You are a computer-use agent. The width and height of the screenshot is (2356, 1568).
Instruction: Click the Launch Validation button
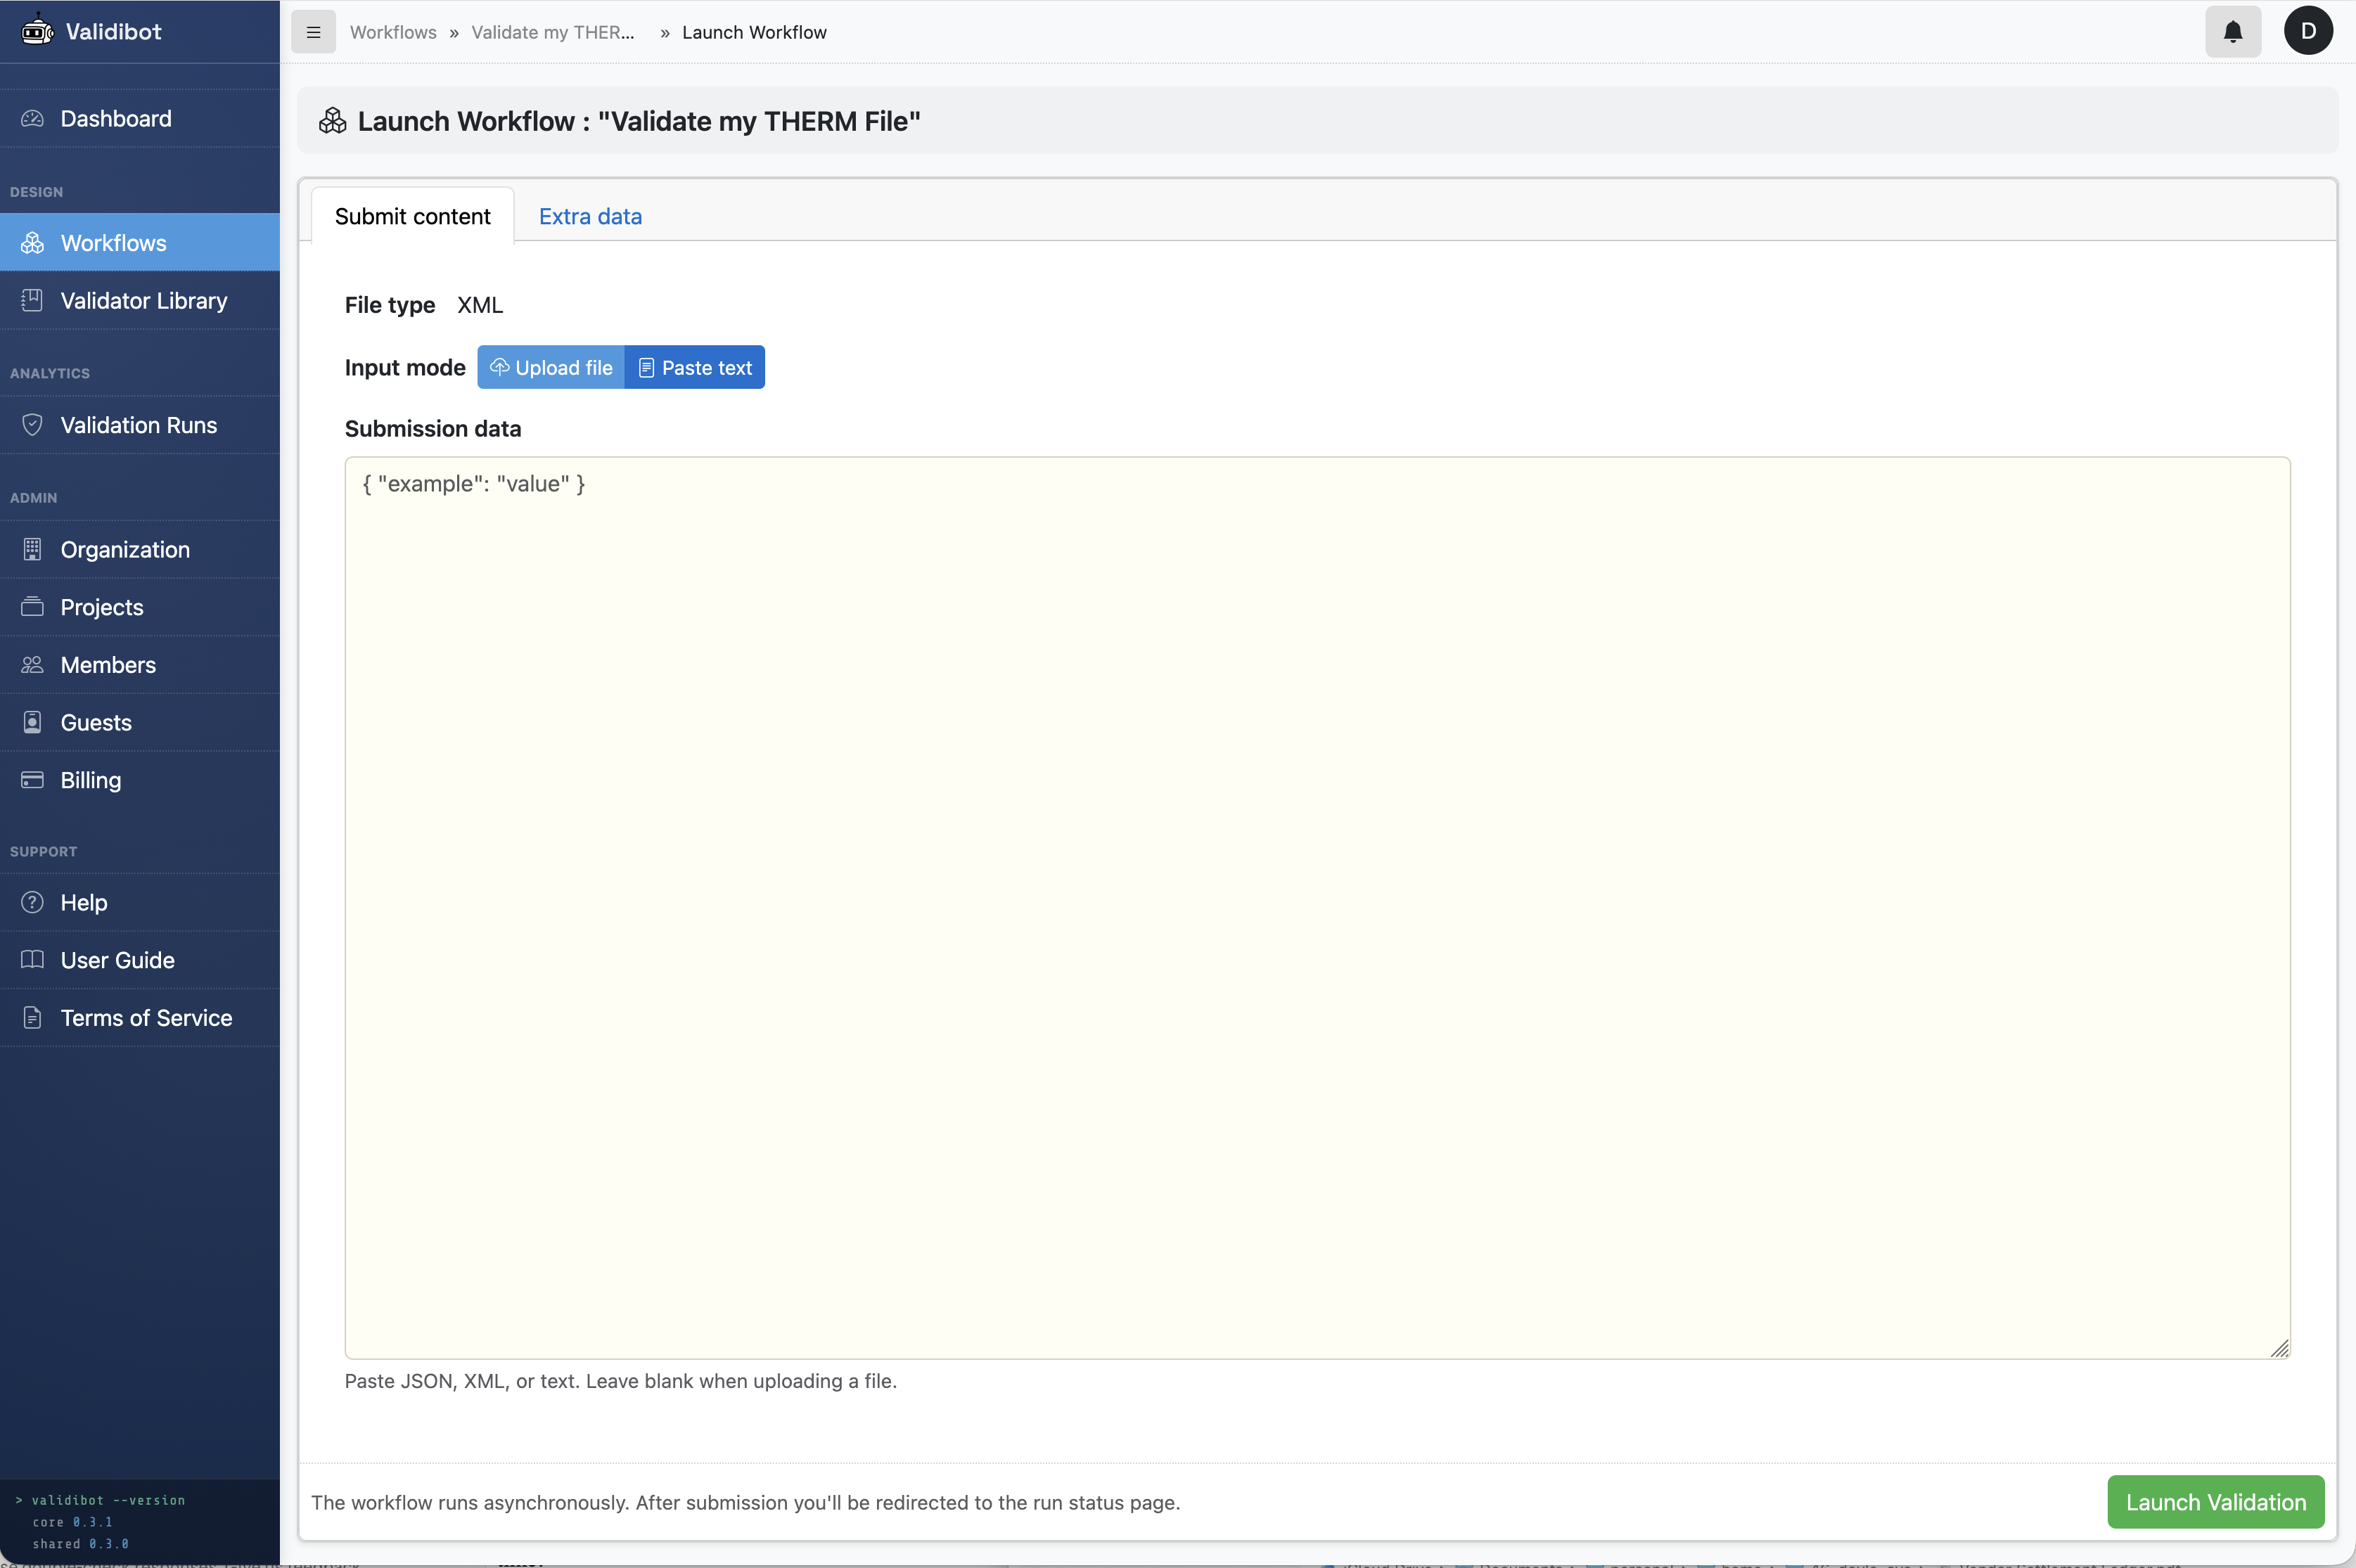pyautogui.click(x=2215, y=1502)
